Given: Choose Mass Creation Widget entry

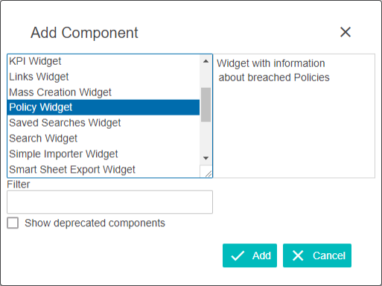Looking at the screenshot, I should [104, 92].
